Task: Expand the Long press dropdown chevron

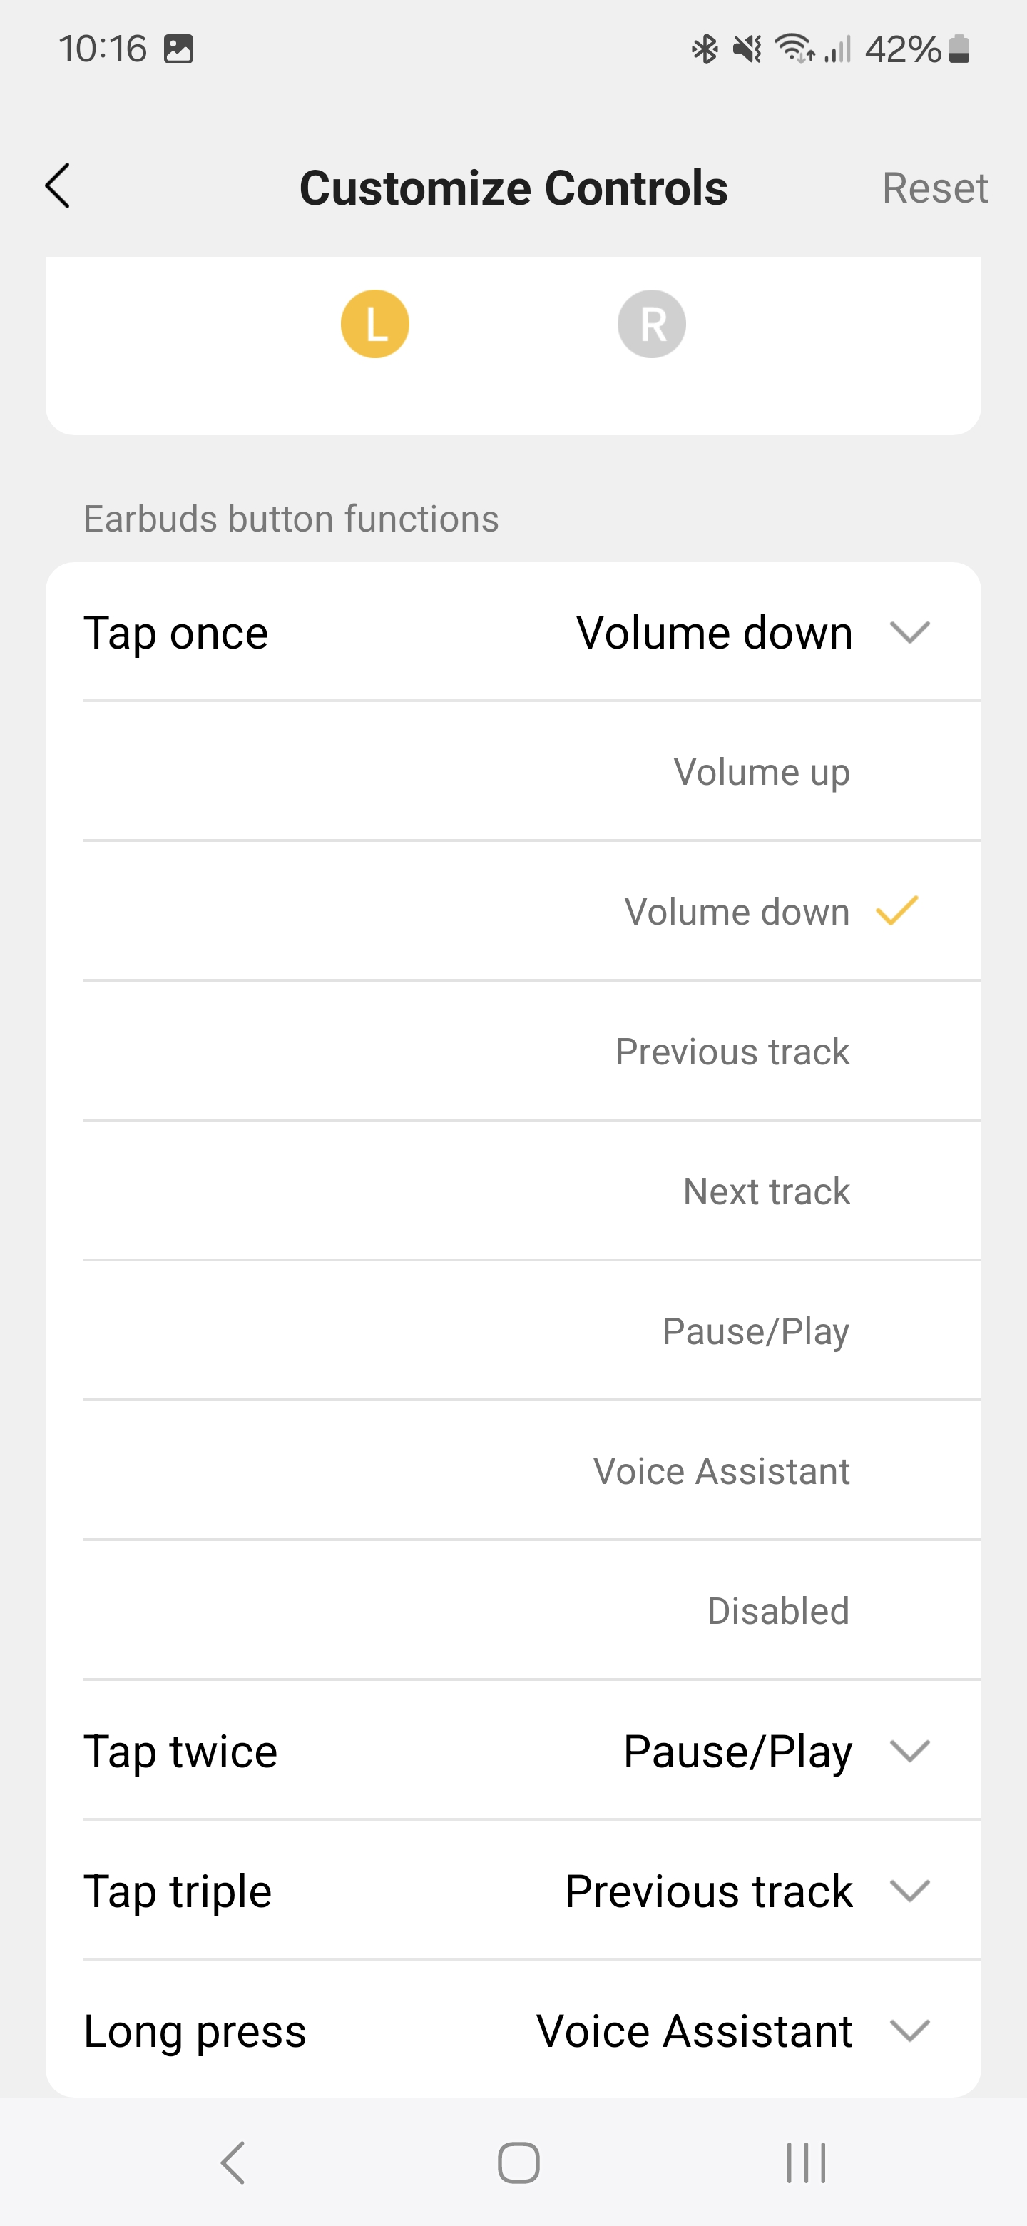Action: coord(909,2031)
